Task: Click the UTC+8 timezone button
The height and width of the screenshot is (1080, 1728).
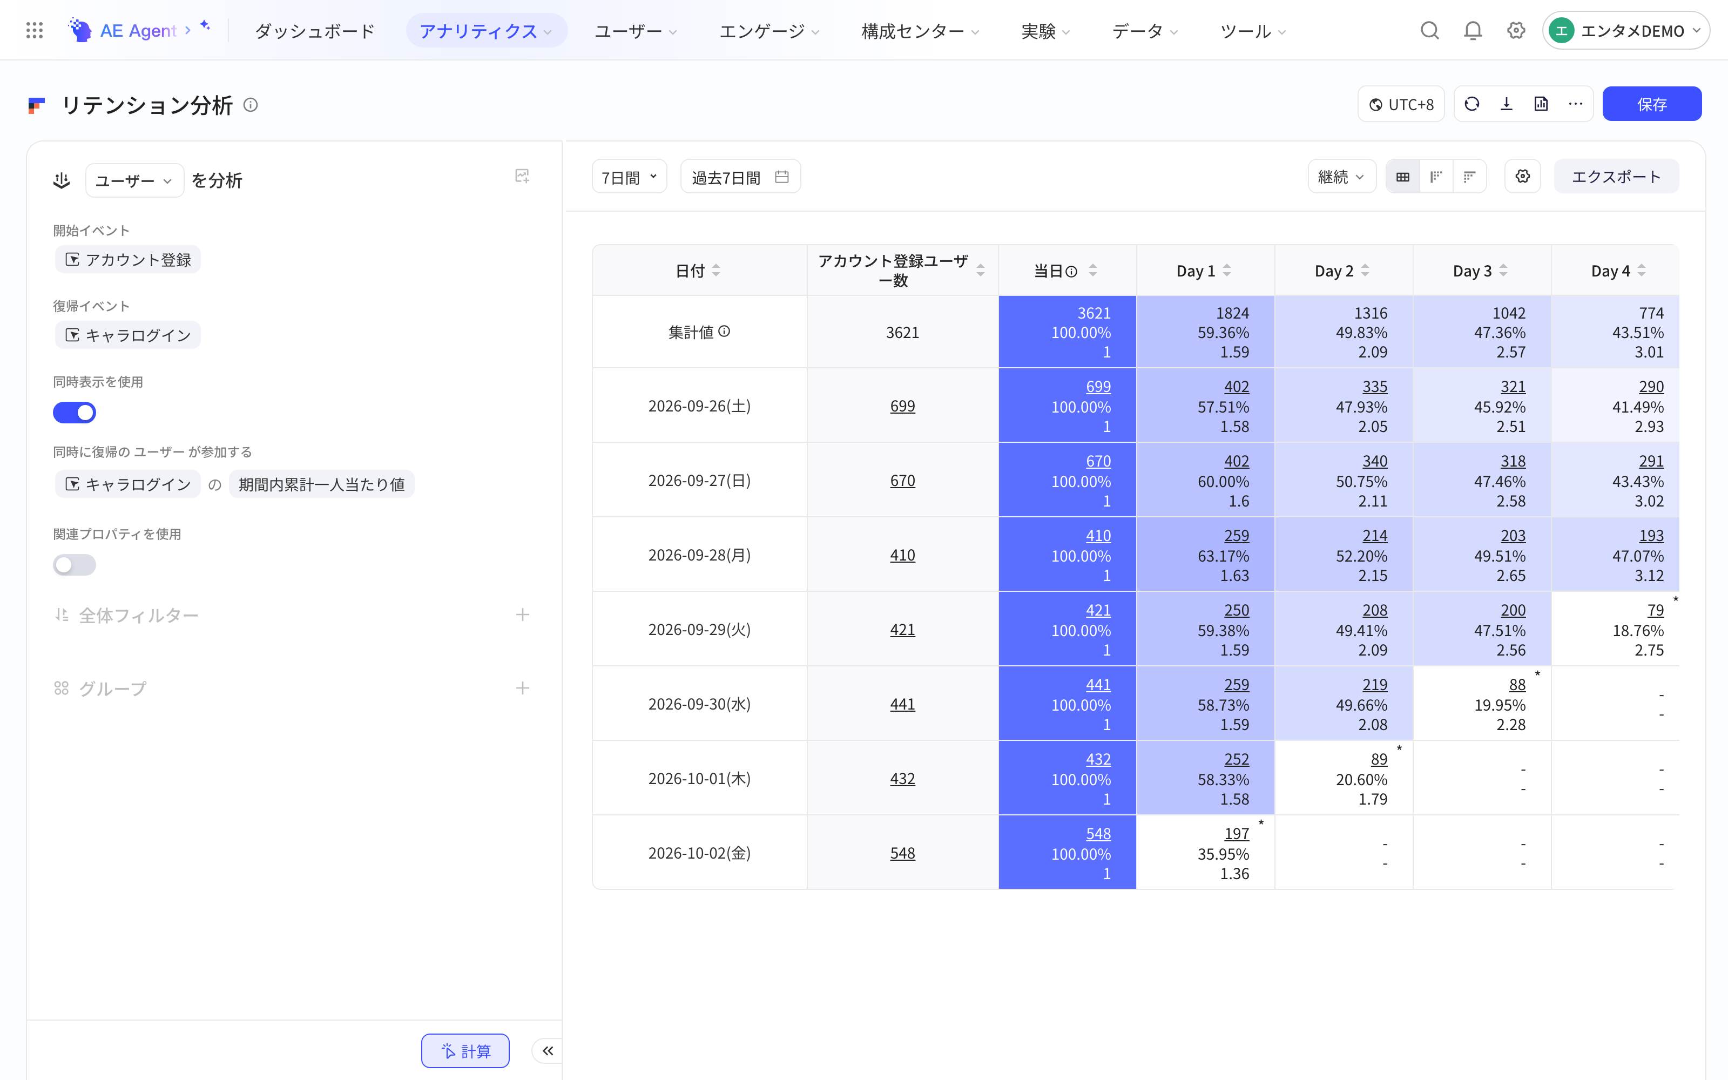Action: (x=1401, y=104)
